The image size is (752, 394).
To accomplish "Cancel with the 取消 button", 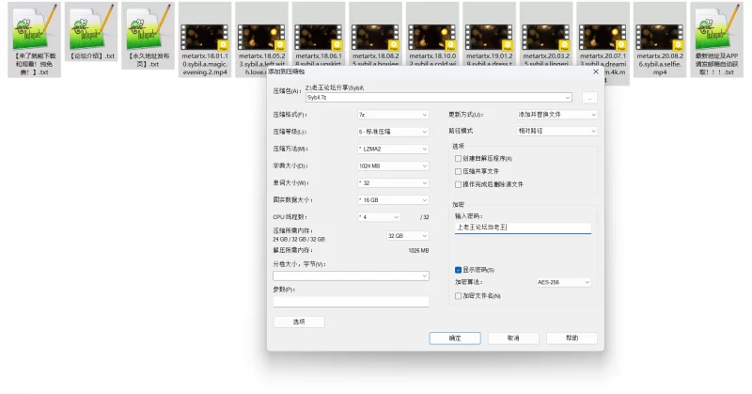I will click(x=513, y=339).
